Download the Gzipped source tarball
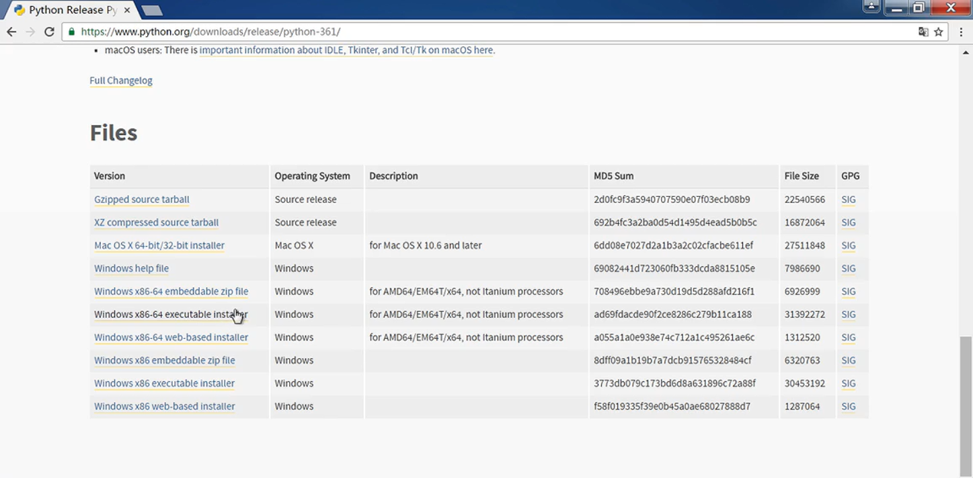This screenshot has height=478, width=973. click(x=142, y=200)
